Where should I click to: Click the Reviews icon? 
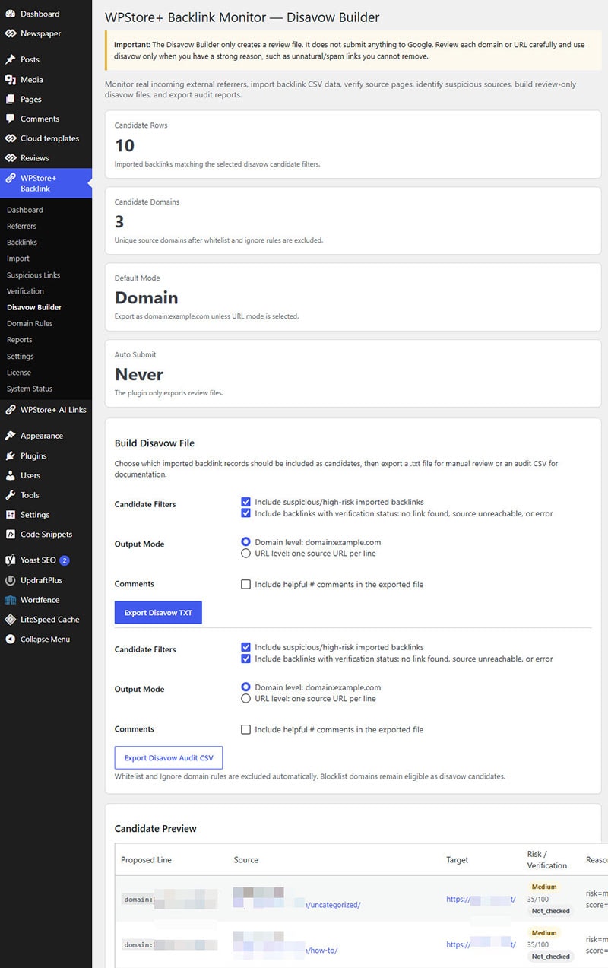pyautogui.click(x=10, y=158)
